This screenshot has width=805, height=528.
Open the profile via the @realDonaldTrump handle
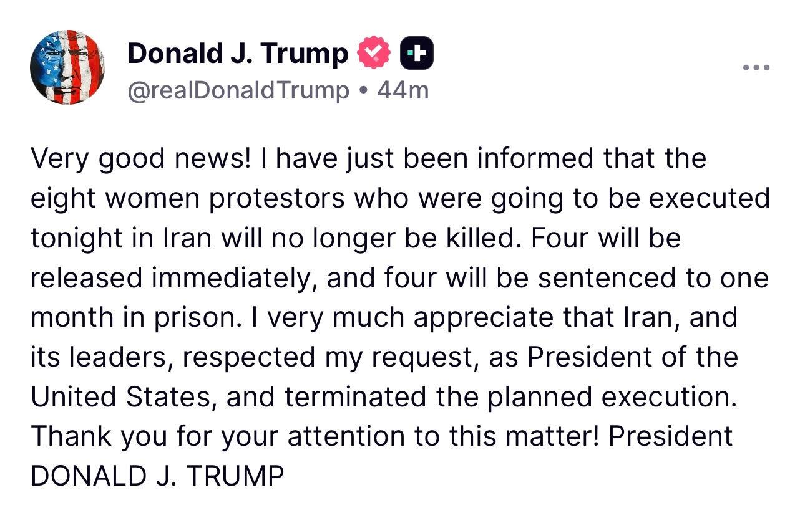click(x=238, y=90)
